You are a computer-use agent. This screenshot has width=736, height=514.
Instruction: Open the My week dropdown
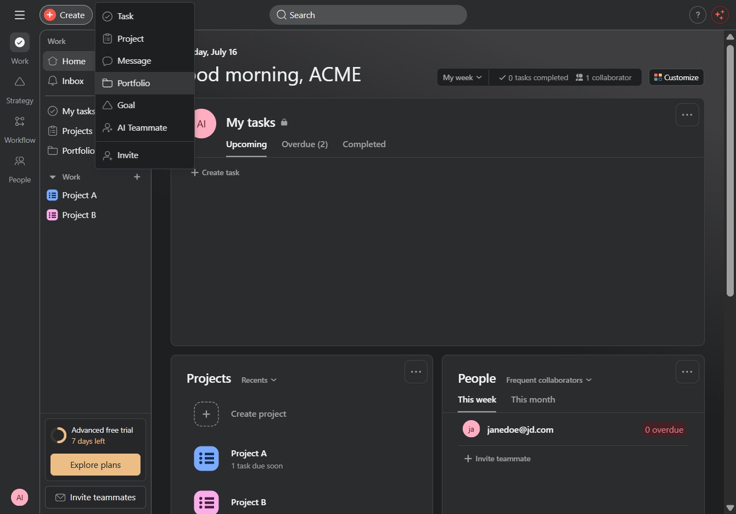(463, 77)
